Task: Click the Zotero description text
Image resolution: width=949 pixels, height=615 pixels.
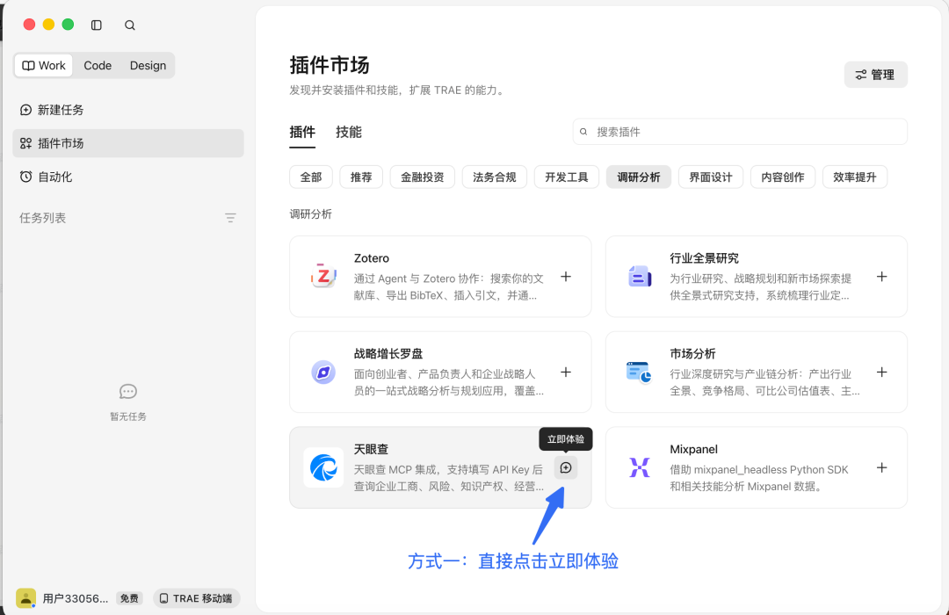Action: (448, 287)
